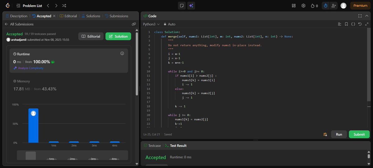Open the LeetCode home logo

(7, 6)
